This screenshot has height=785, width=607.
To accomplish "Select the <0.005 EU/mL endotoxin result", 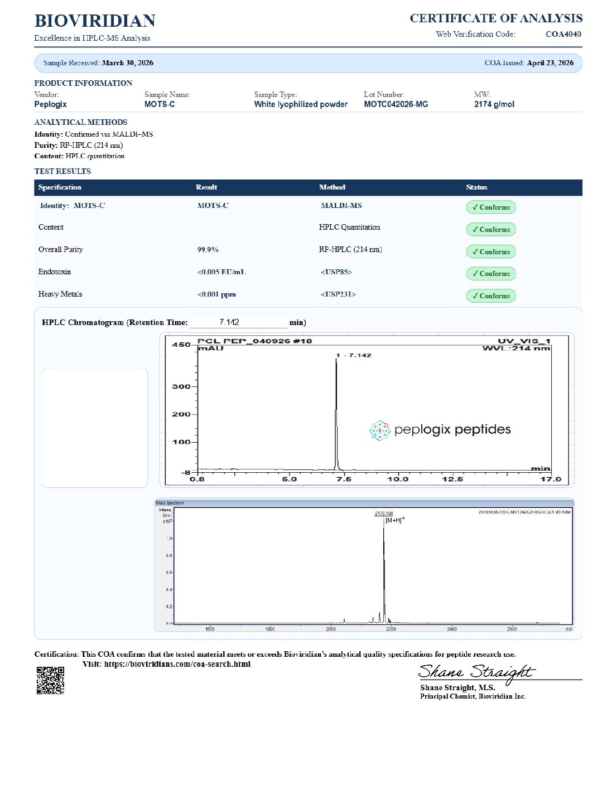I will (x=221, y=272).
